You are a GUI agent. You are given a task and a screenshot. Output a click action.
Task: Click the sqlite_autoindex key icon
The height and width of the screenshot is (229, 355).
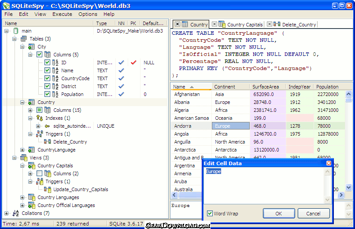(47, 126)
